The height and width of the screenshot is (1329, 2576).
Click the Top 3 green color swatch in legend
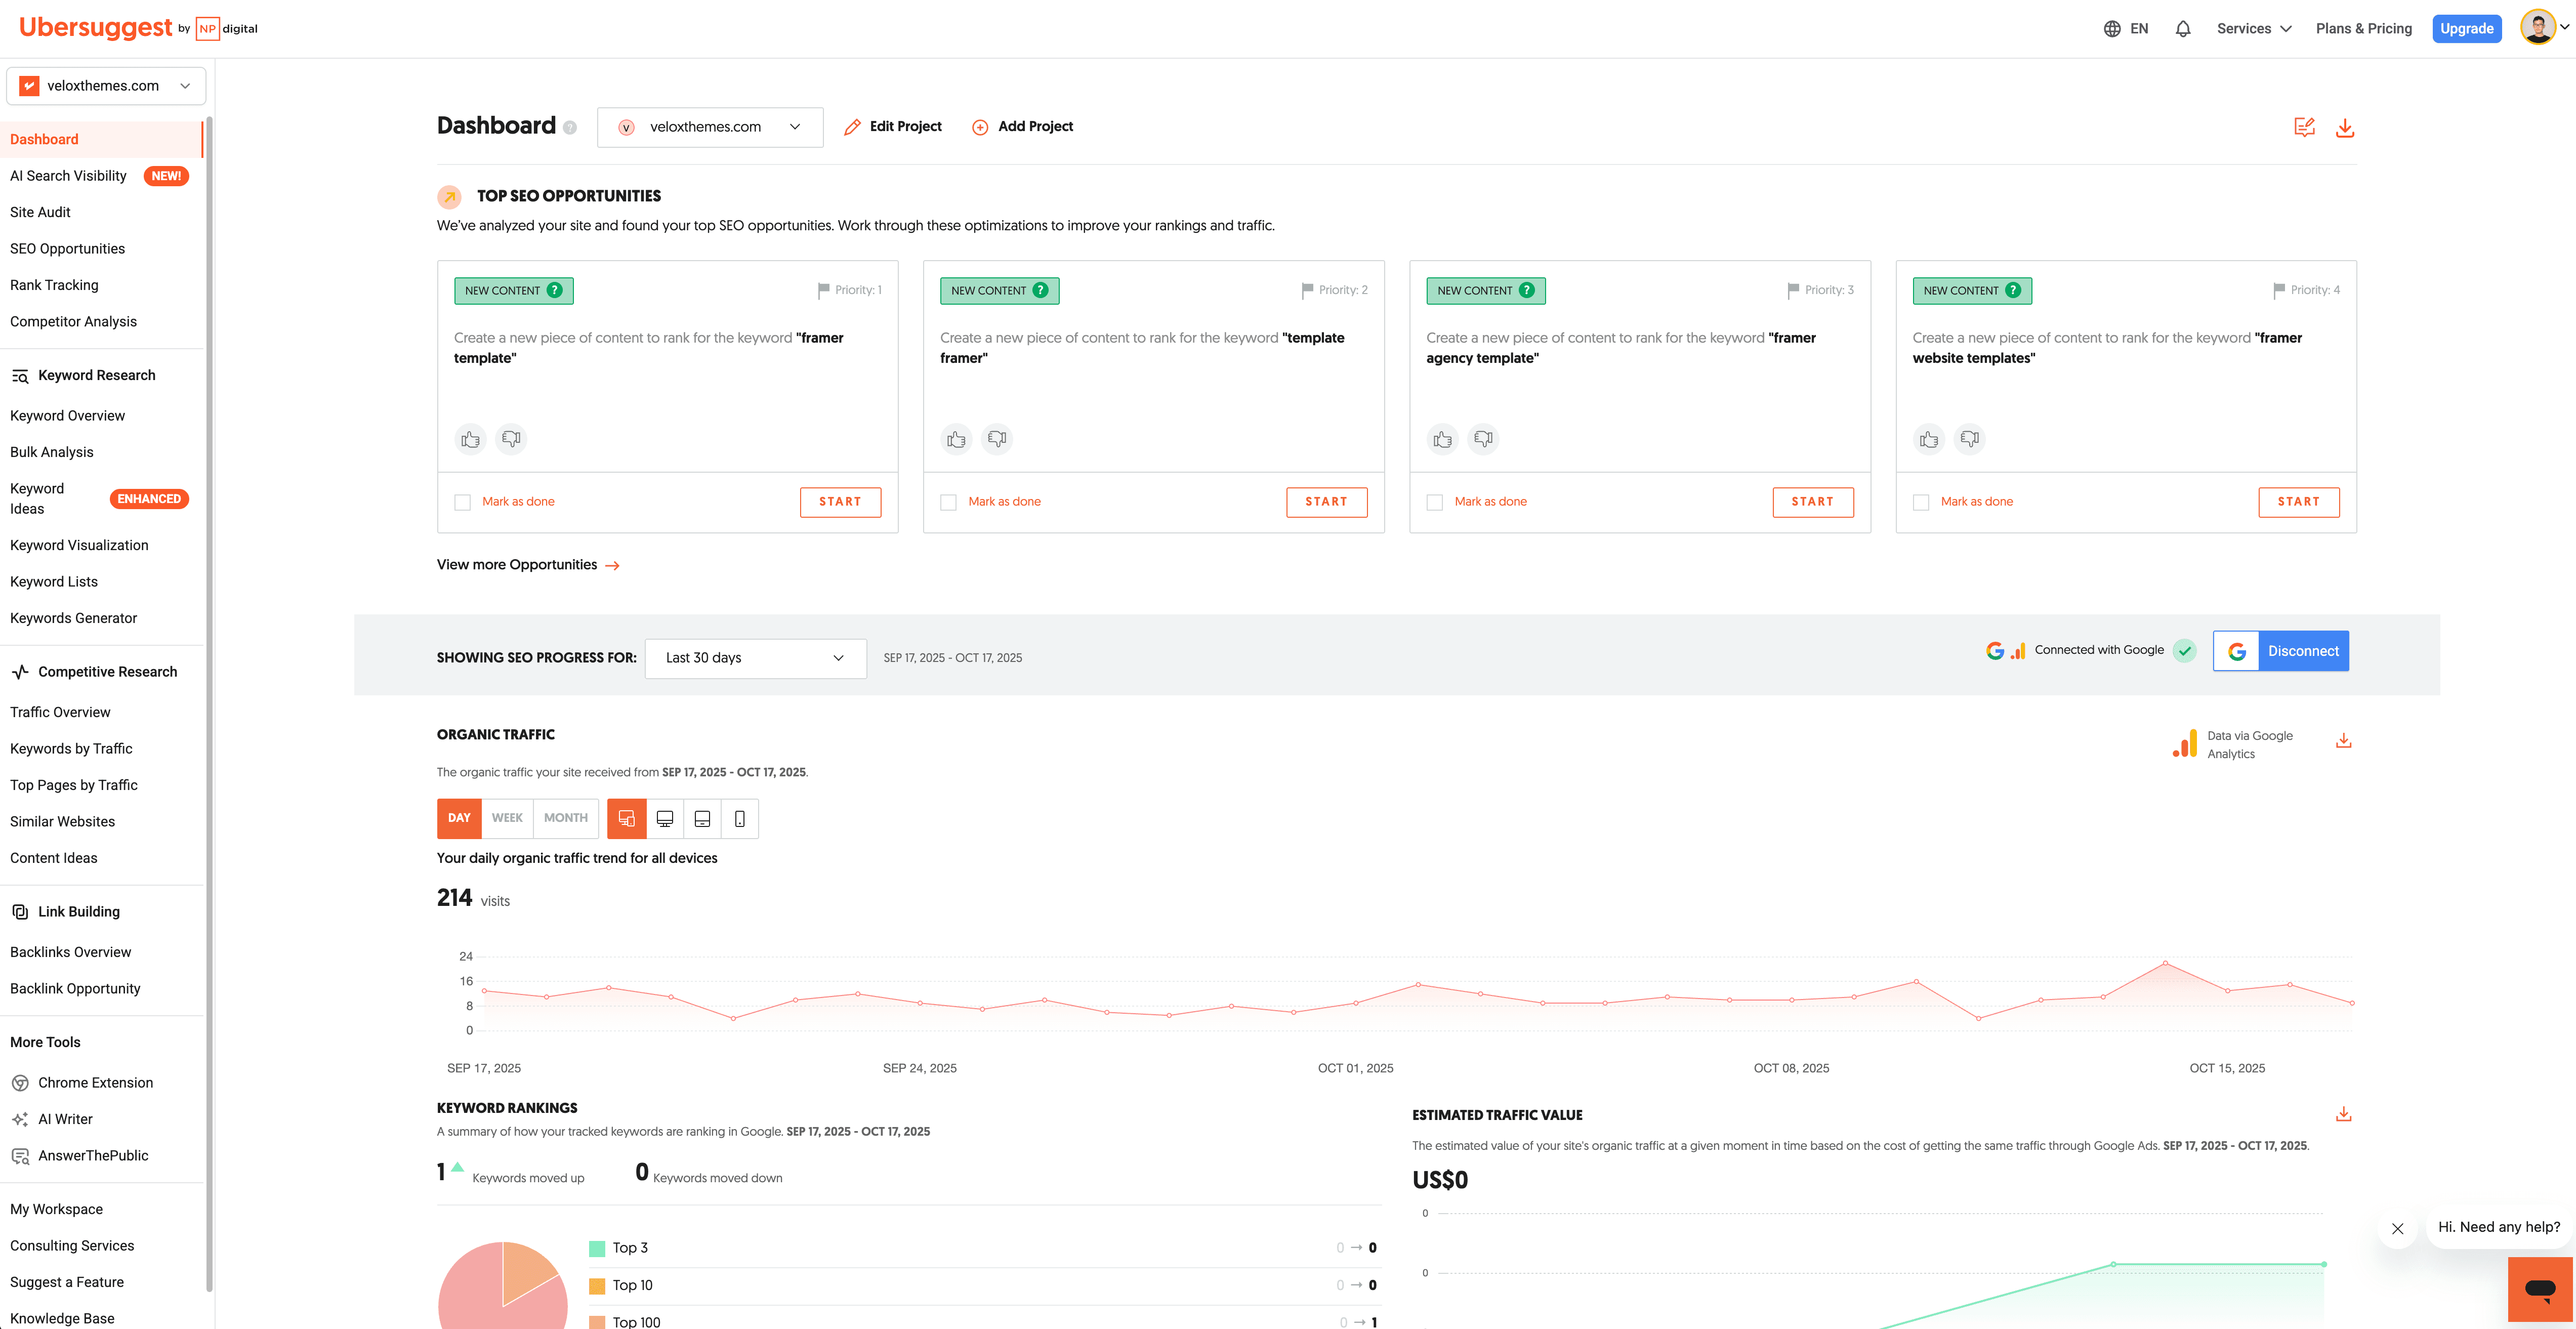597,1247
